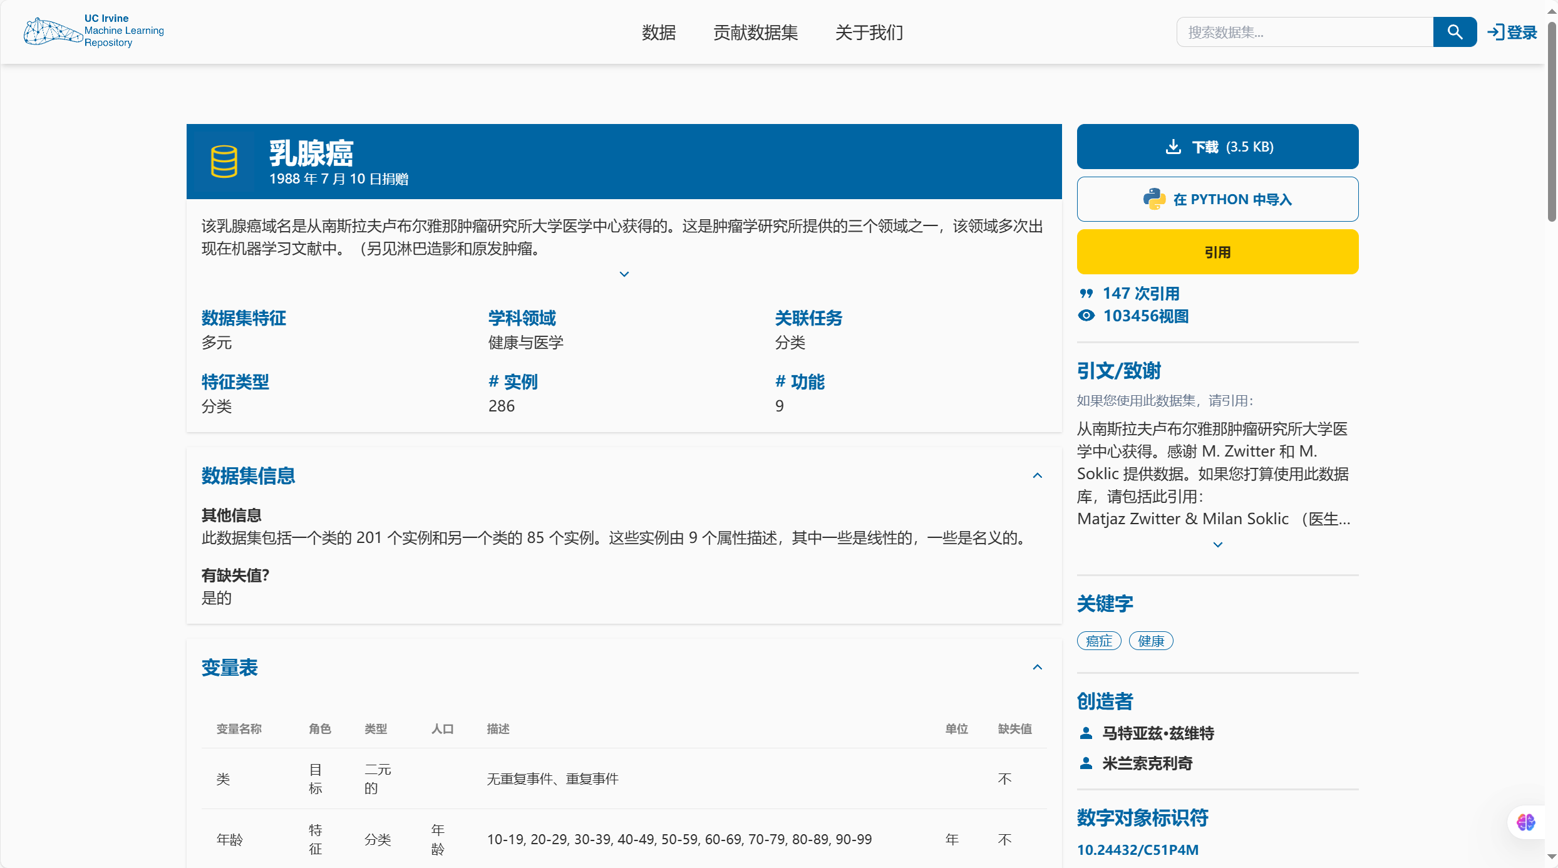Image resolution: width=1558 pixels, height=868 pixels.
Task: Open the DOI link 10.24432/C51P4M
Action: click(x=1137, y=850)
